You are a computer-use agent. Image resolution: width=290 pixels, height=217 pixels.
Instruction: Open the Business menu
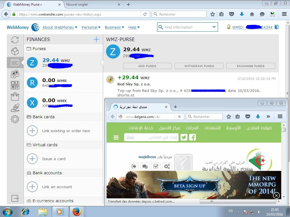pos(114,27)
